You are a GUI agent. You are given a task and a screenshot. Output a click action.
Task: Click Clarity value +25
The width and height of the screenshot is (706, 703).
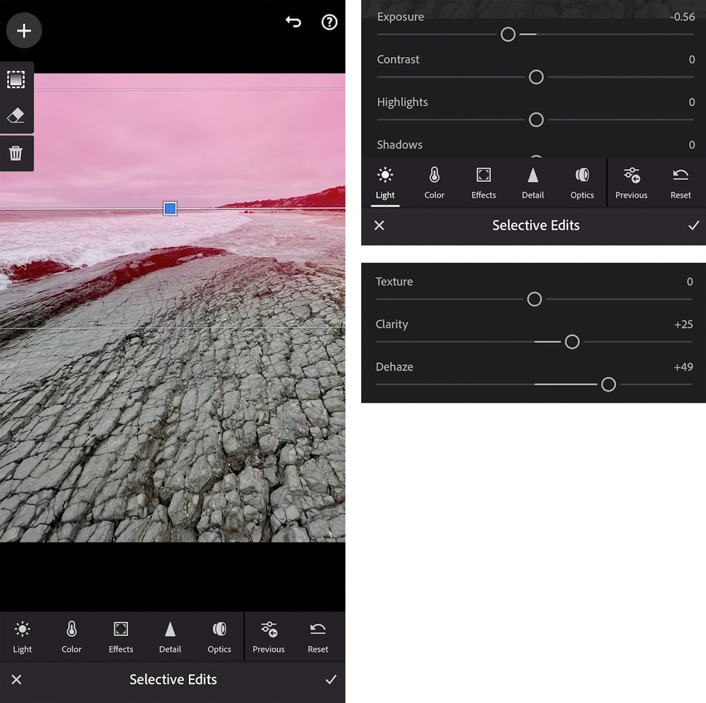684,325
